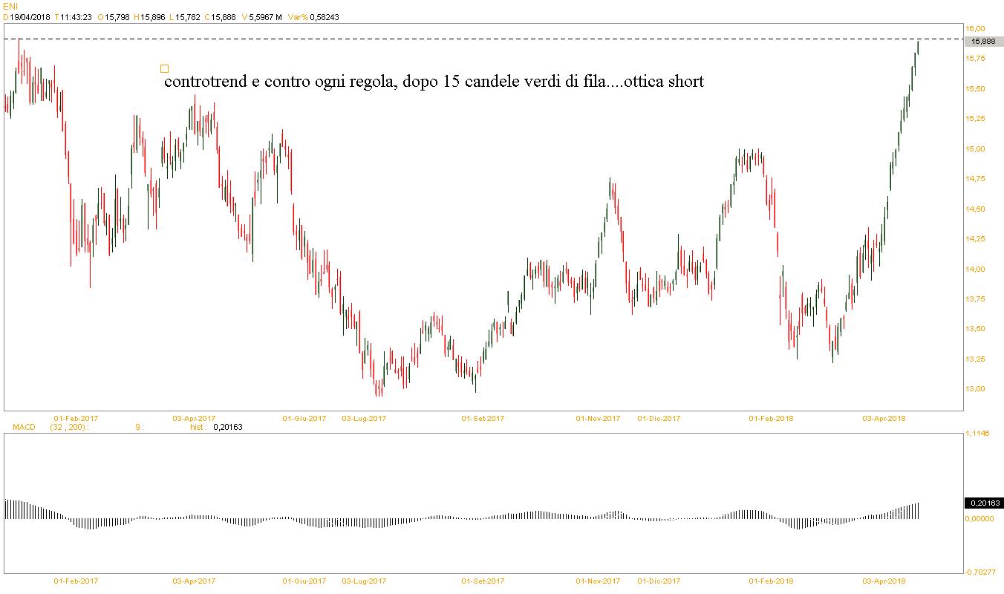This screenshot has width=1004, height=594.
Task: Click the 03-Lug-2017 label below price chart
Action: click(364, 418)
